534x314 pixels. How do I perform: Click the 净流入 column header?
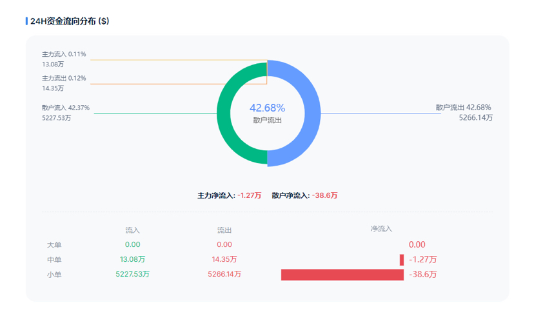coord(381,229)
